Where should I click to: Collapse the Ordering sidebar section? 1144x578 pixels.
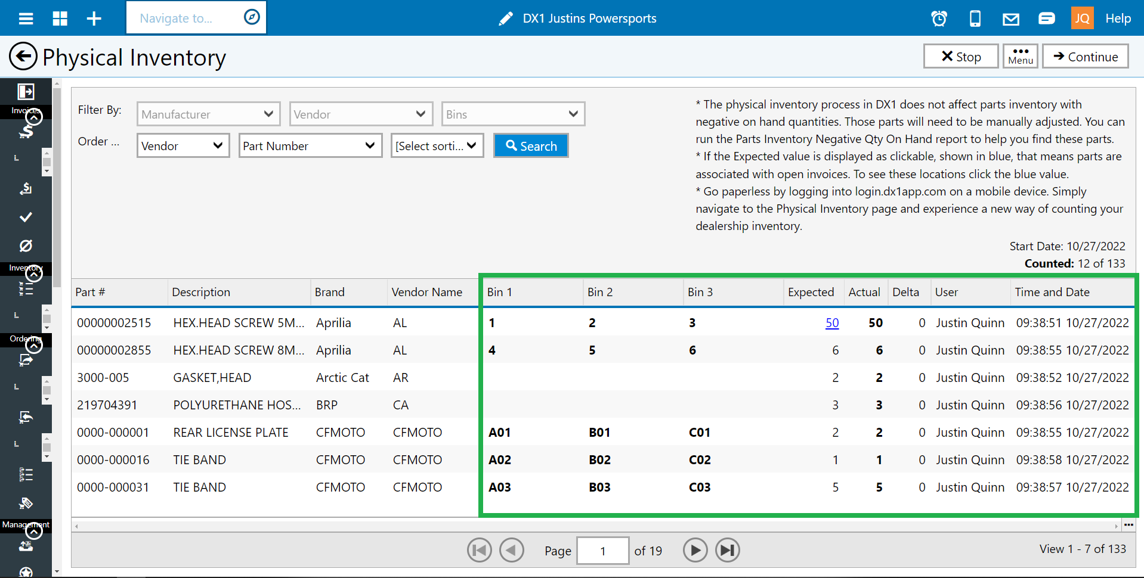click(34, 345)
